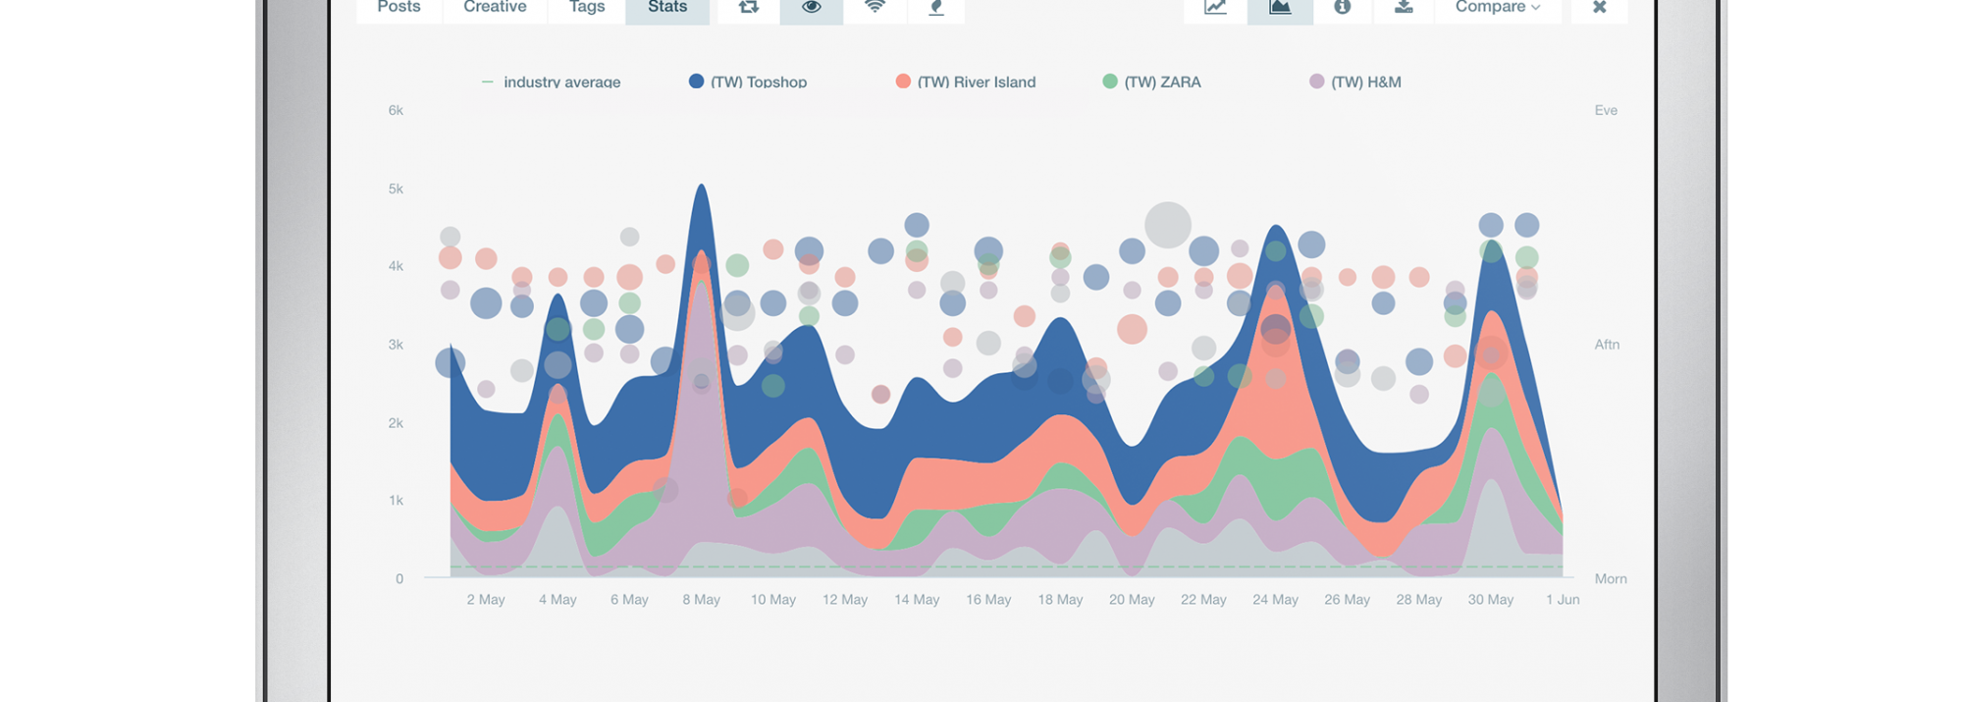This screenshot has height=702, width=1963.
Task: Close the stats panel with X
Action: [x=1599, y=8]
